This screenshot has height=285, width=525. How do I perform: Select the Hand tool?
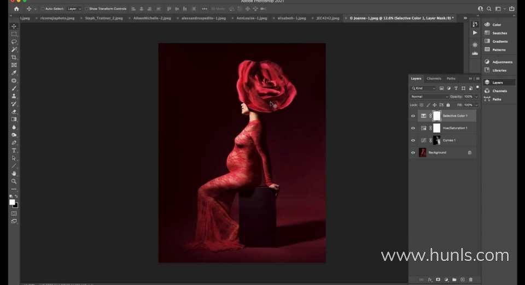tap(14, 174)
